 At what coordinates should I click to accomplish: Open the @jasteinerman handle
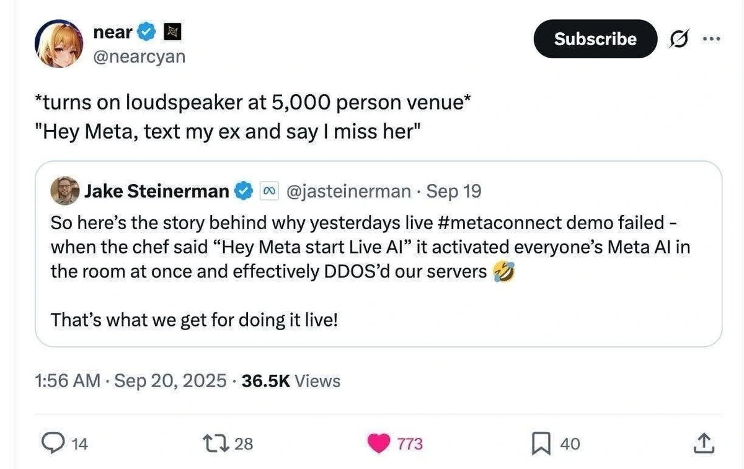(347, 191)
